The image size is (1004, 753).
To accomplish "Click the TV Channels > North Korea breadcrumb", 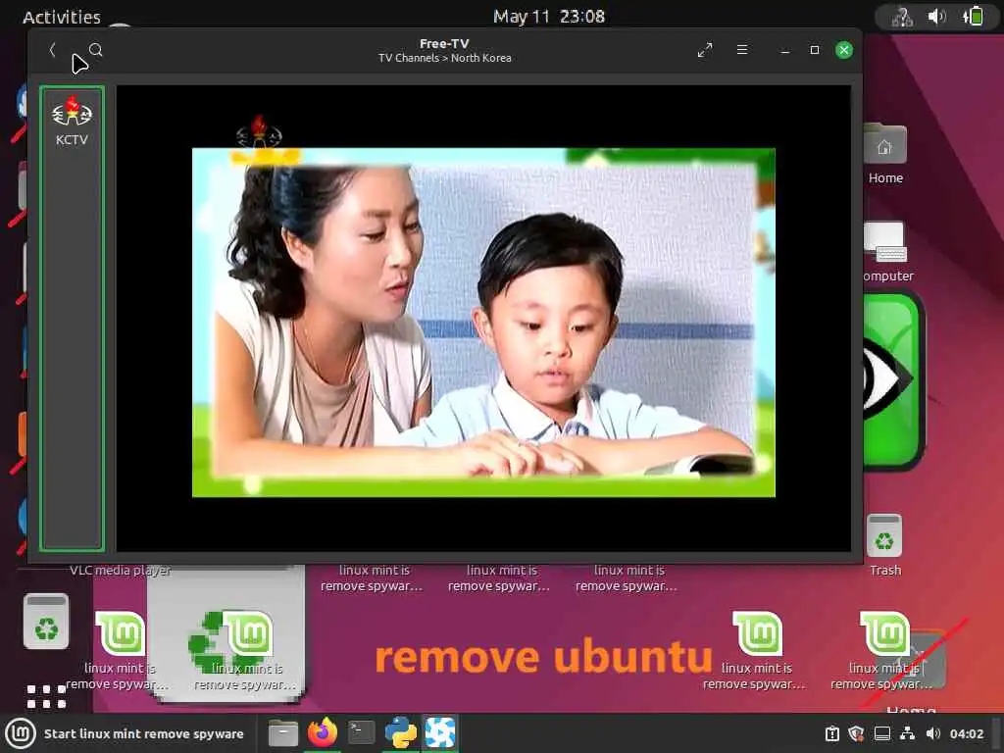I will (444, 58).
